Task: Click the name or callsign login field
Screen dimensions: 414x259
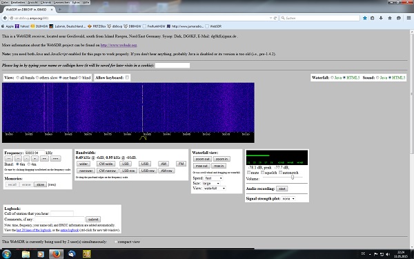Action: [172, 66]
